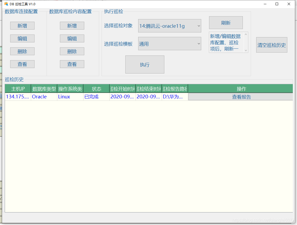Click the 主机IP column header
This screenshot has height=225, width=297.
17,88
